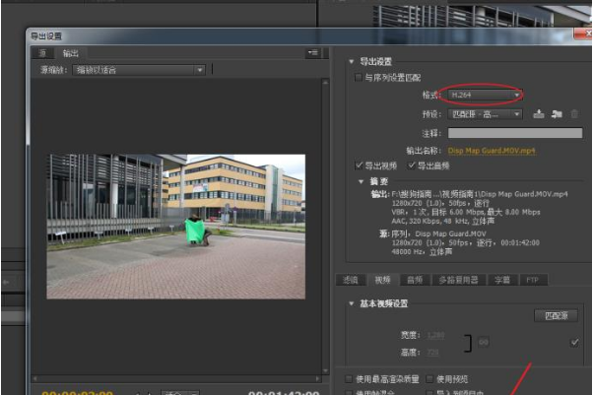Screen dimensions: 593x395
Task: Click the AAC, 320 Kbps audio summary line
Action: click(x=443, y=221)
